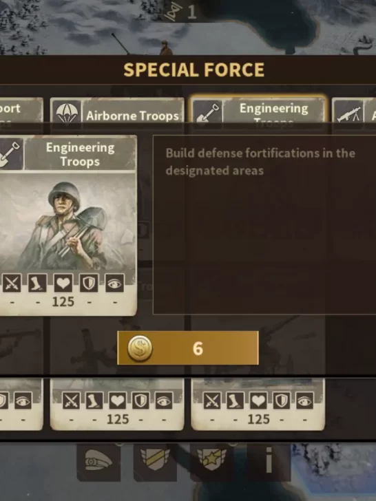Click the machine gun icon tab
The width and height of the screenshot is (376, 501).
349,114
